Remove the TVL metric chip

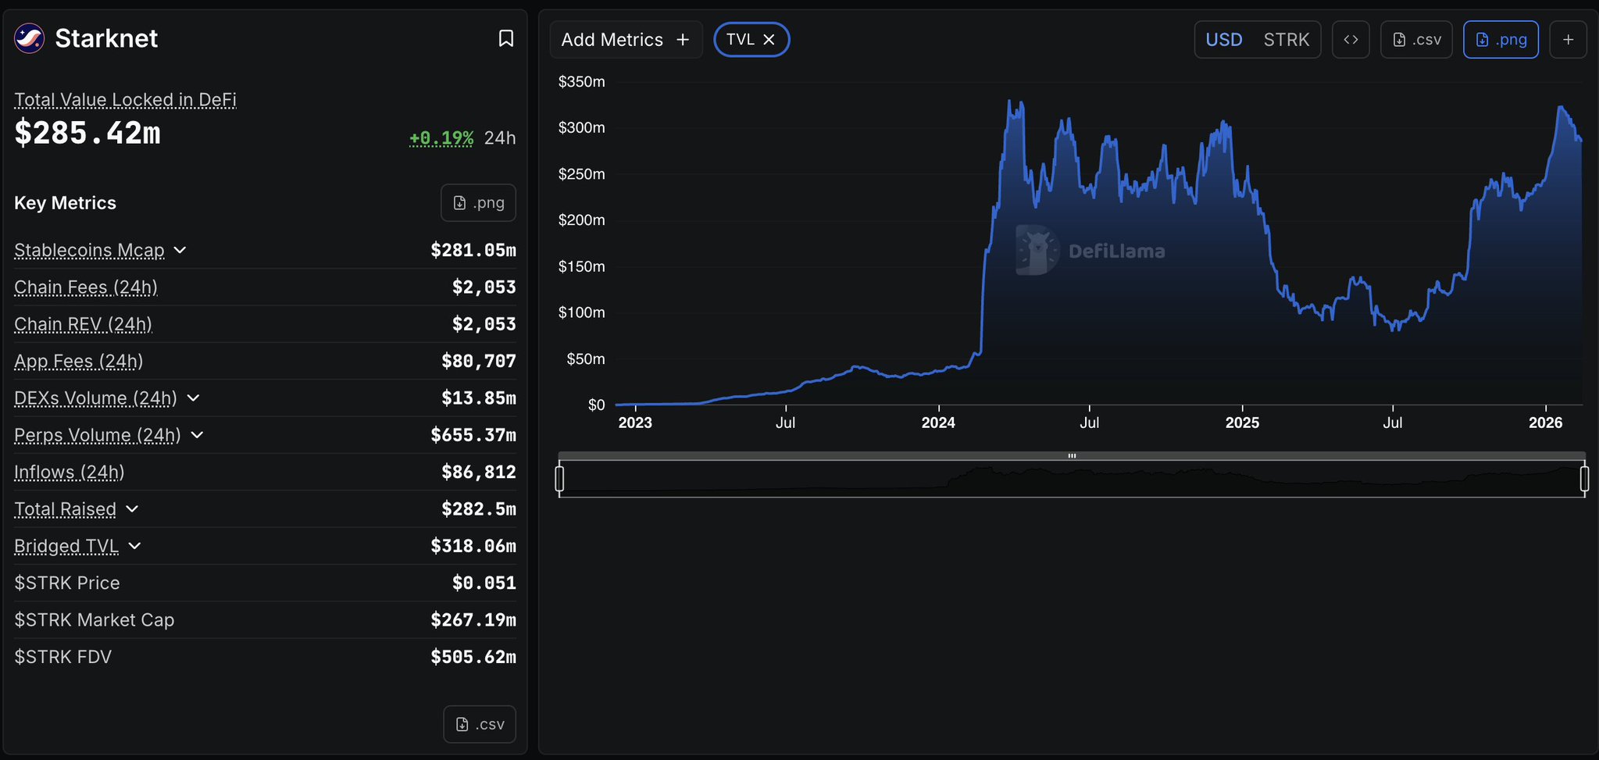click(769, 40)
